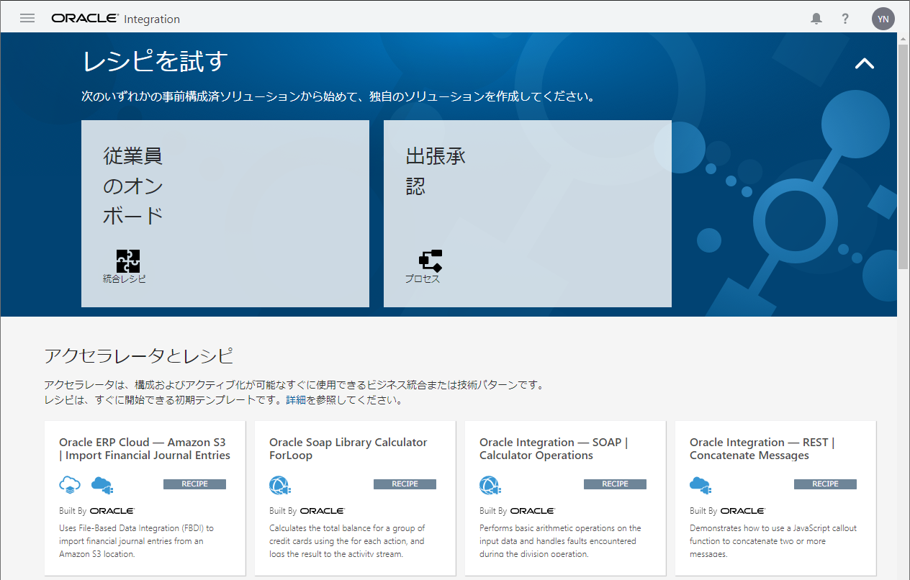Click the プロセス flow diagram icon

430,260
